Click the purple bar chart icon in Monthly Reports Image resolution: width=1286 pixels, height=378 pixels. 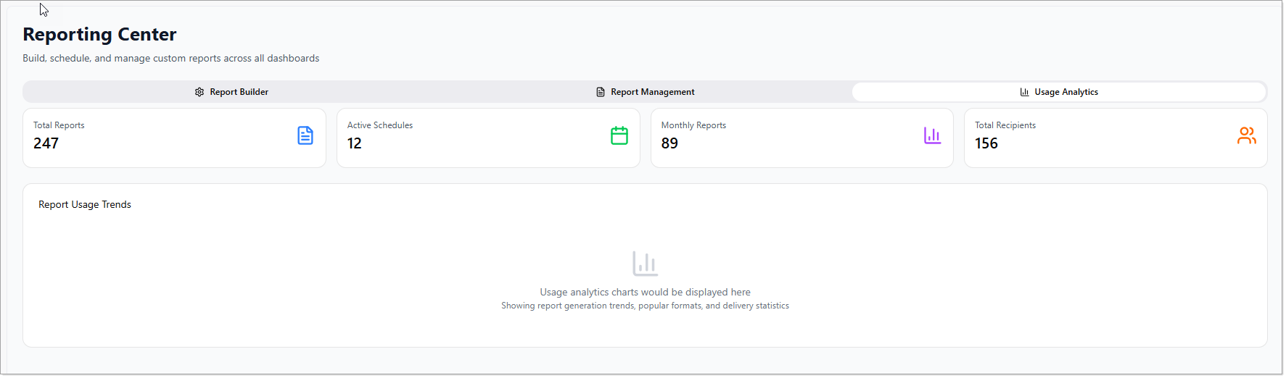tap(932, 135)
